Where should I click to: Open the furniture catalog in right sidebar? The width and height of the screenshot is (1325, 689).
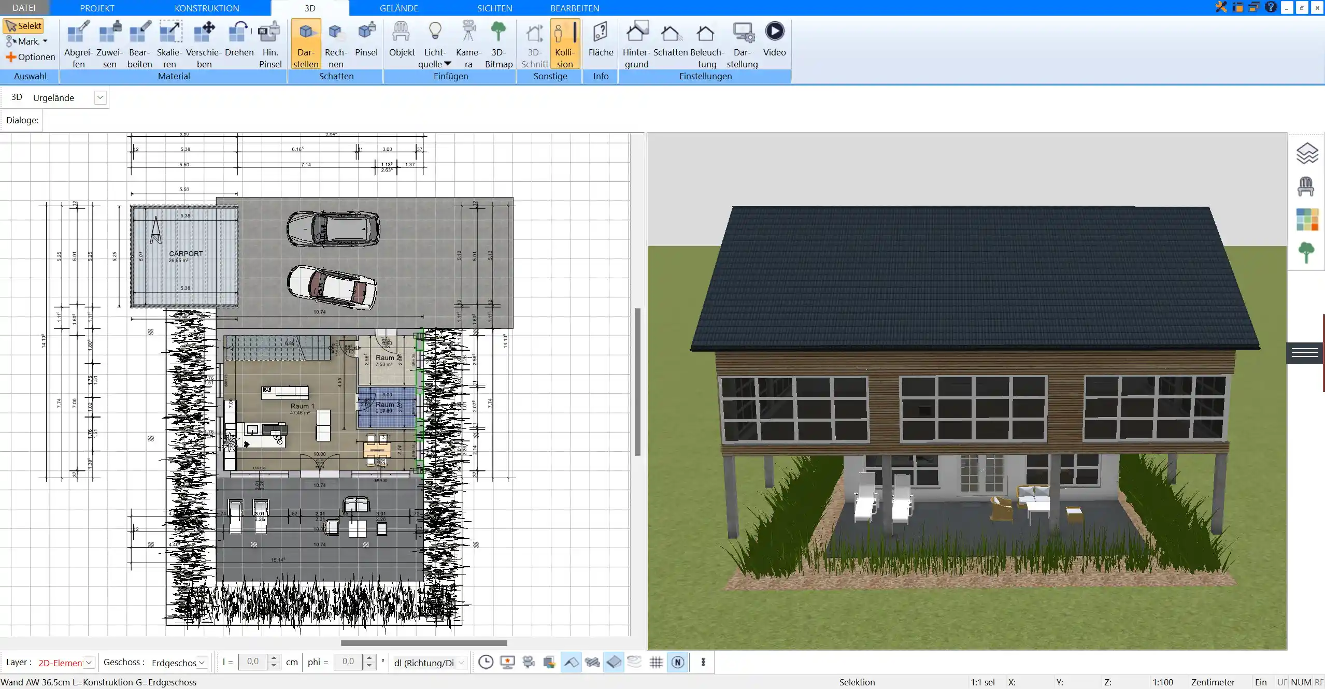[x=1306, y=186]
